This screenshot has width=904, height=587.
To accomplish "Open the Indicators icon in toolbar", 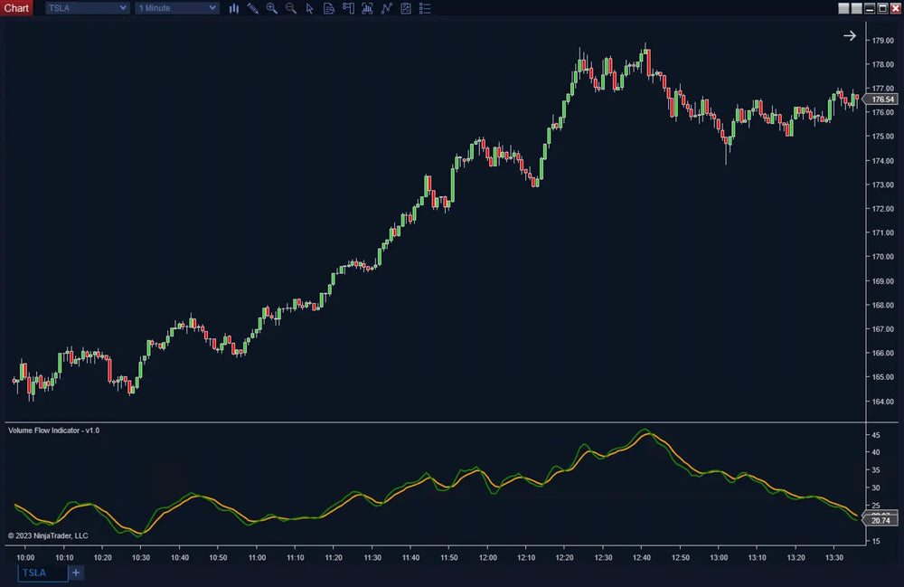I will pos(367,8).
